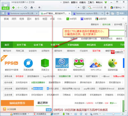
Task: Open the home page via house icon
Action: click(32, 7)
